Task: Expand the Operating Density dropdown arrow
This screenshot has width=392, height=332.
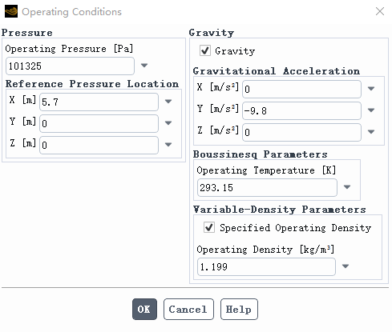Action: pyautogui.click(x=346, y=266)
